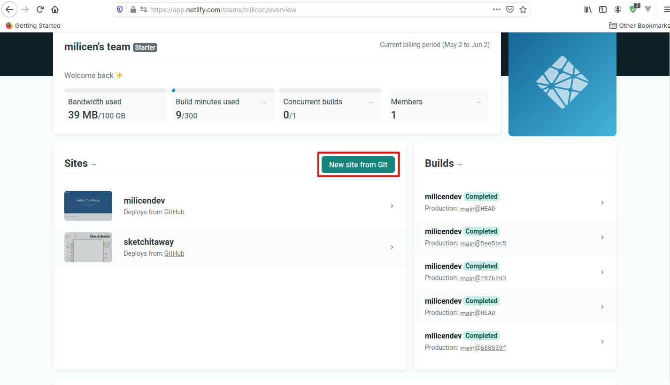Screen dimensions: 670x385
Task: Go to the Home page icon
Action: [55, 9]
